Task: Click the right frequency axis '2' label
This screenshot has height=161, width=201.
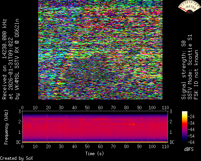Action: [171, 122]
